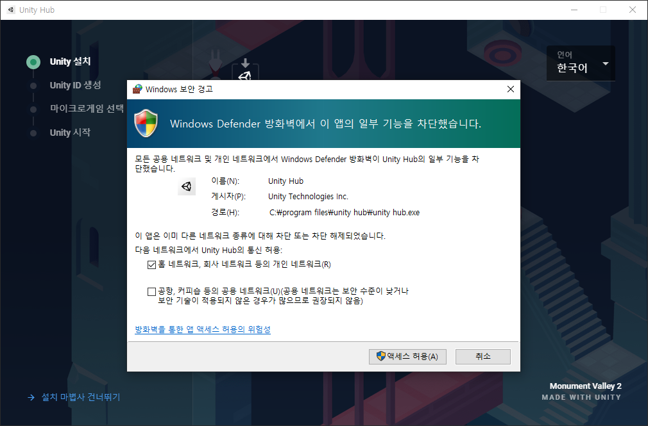
Task: Click the 취소 button
Action: (482, 357)
